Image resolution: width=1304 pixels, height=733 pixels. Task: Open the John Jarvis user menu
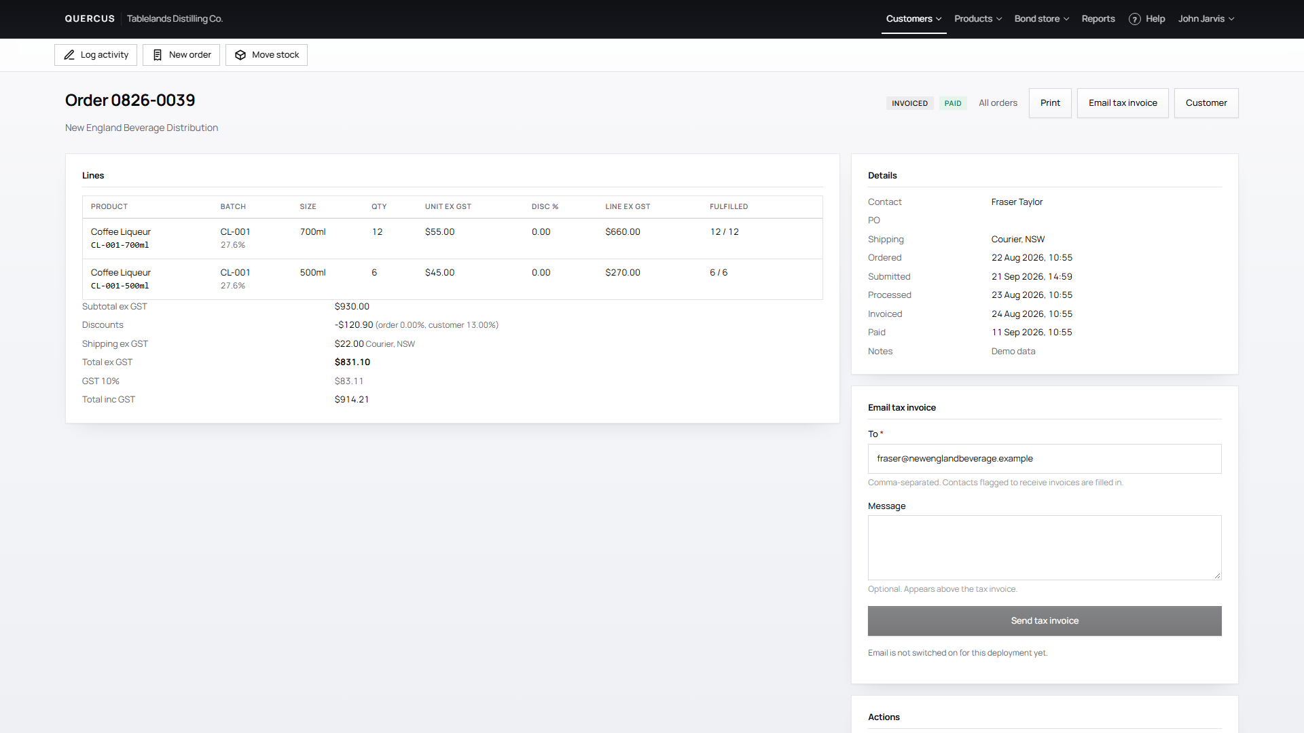(x=1206, y=19)
